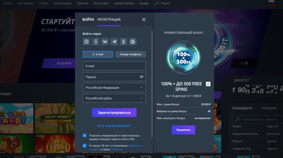This screenshot has height=158, width=283.
Task: Open the Настольные menu
Action: tap(62, 3)
